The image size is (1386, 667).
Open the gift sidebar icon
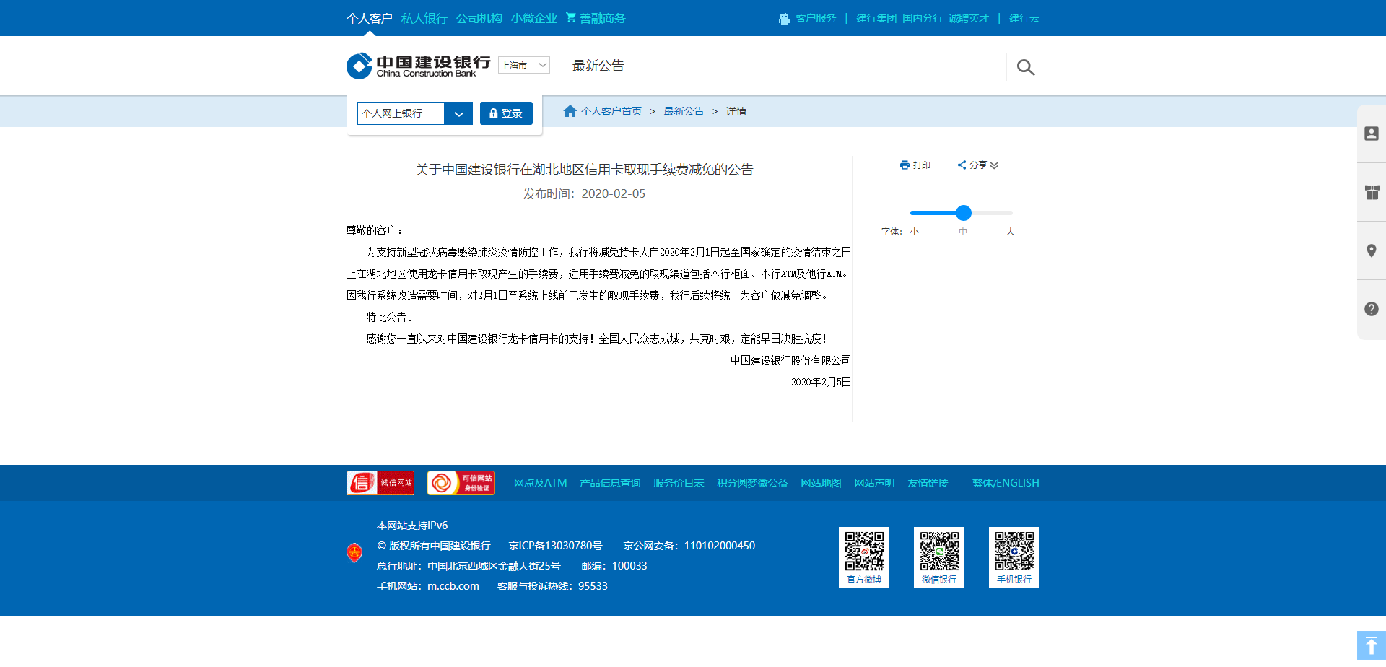[1372, 192]
